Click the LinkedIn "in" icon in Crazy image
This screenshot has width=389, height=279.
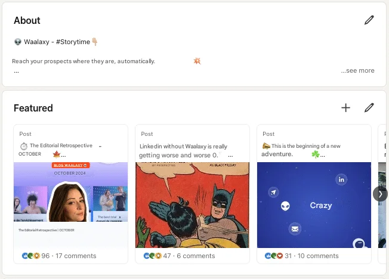click(341, 179)
